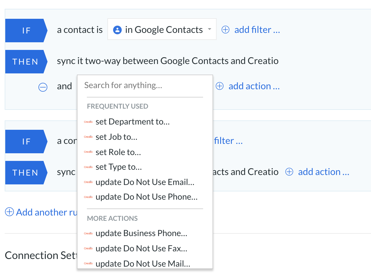Open the 'in Google Contacts' dropdown
This screenshot has height=276, width=371.
point(162,29)
